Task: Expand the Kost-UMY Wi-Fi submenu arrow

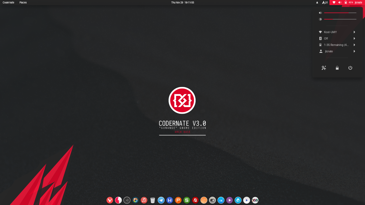Action: pyautogui.click(x=354, y=32)
